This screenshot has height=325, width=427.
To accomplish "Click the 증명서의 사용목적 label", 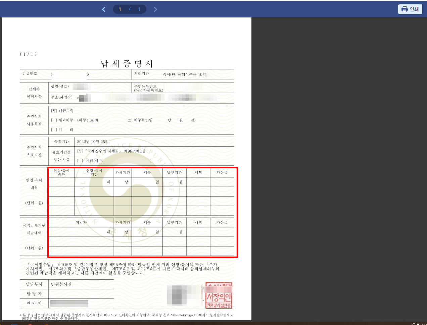I will [x=34, y=120].
